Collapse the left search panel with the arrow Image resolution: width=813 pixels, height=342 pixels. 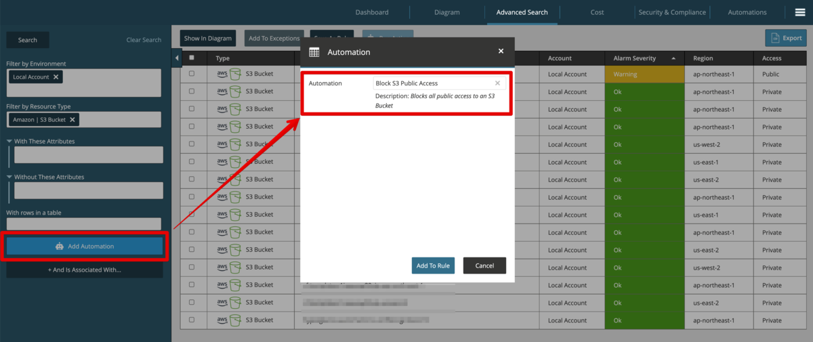coord(177,58)
